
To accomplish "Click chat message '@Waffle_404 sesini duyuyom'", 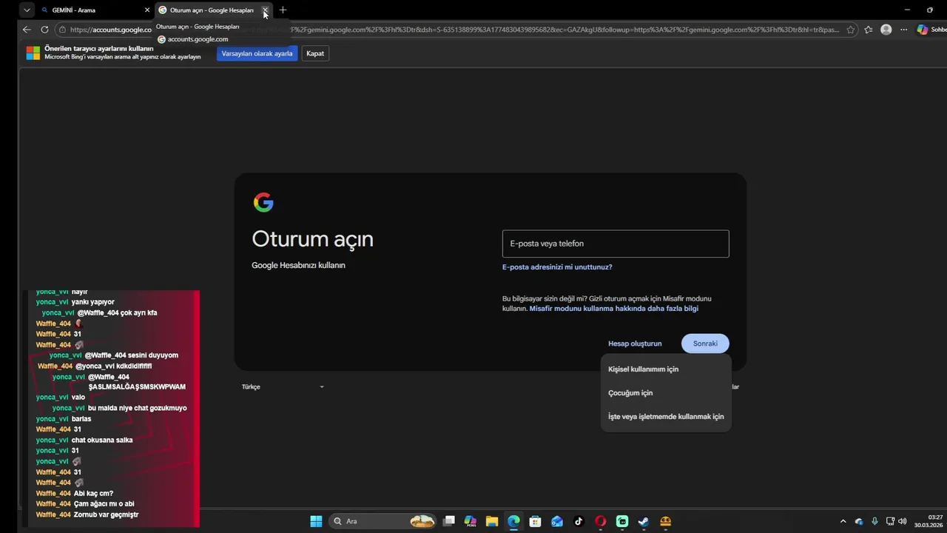I will click(131, 355).
